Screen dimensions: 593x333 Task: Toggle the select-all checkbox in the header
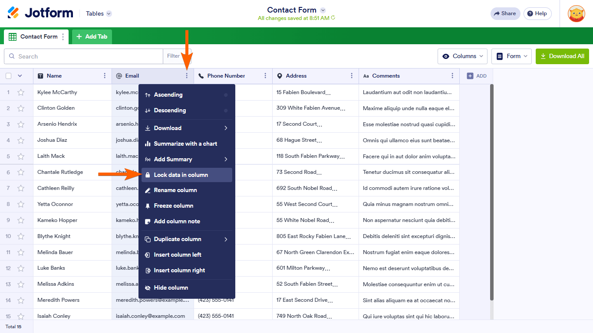tap(7, 75)
